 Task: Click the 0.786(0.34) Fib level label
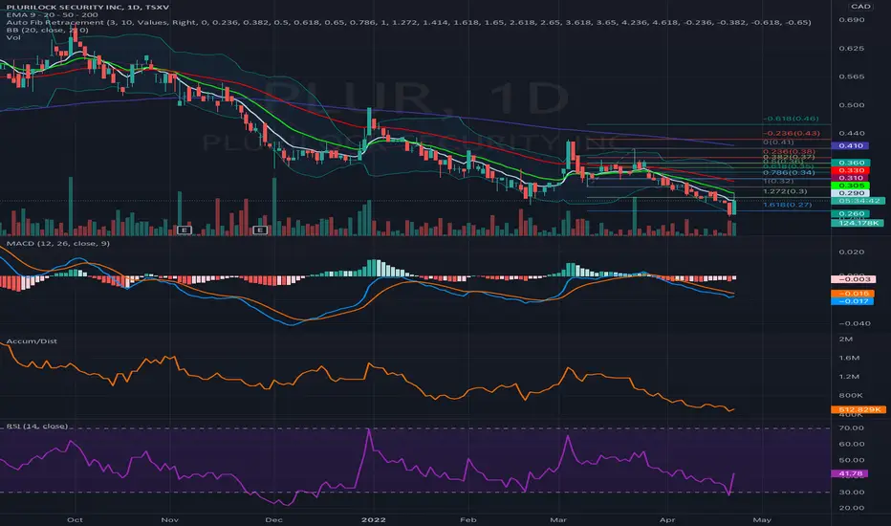[789, 172]
